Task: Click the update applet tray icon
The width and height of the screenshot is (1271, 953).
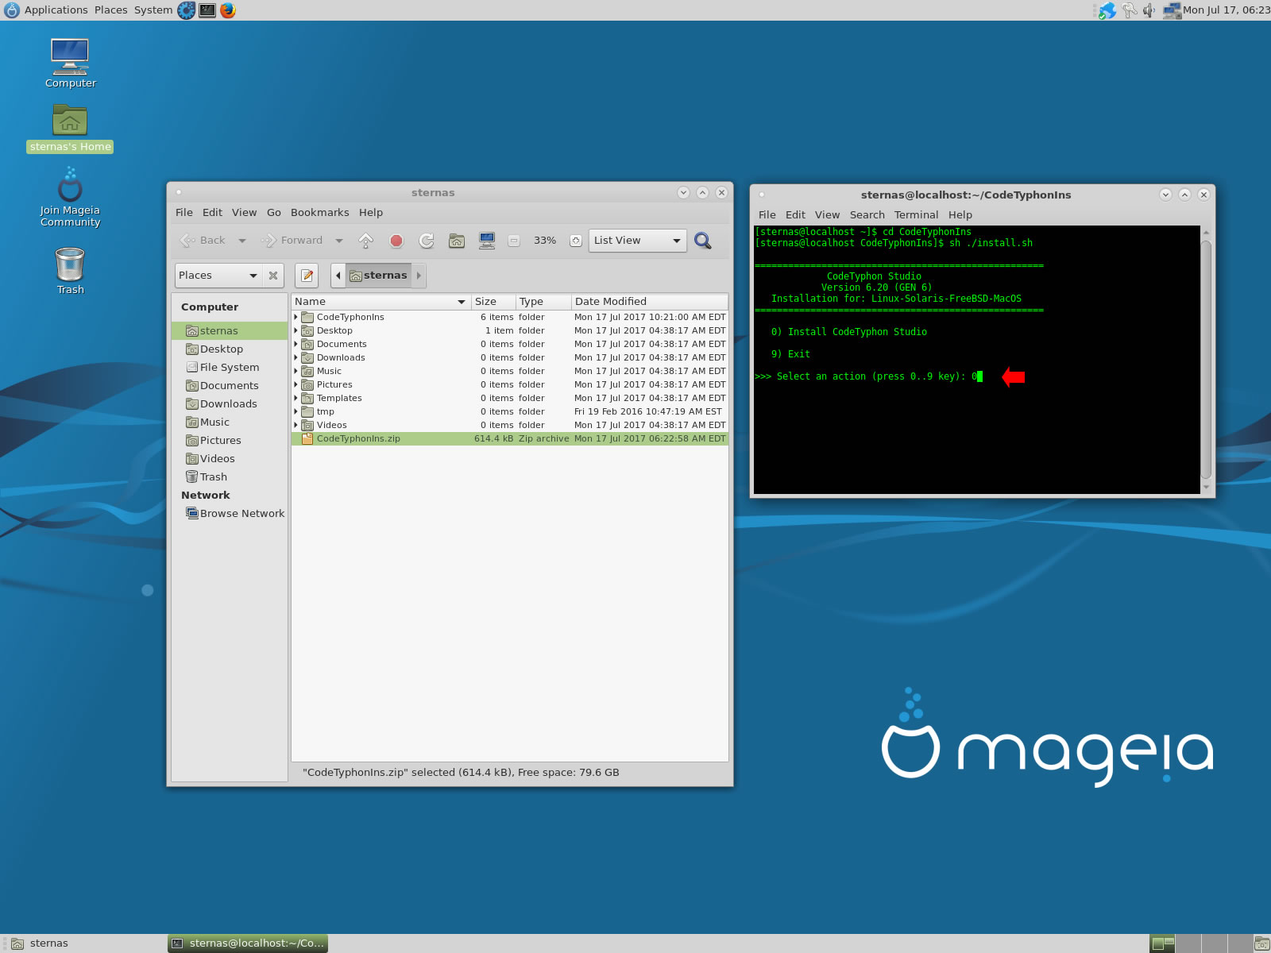Action: pyautogui.click(x=1107, y=10)
